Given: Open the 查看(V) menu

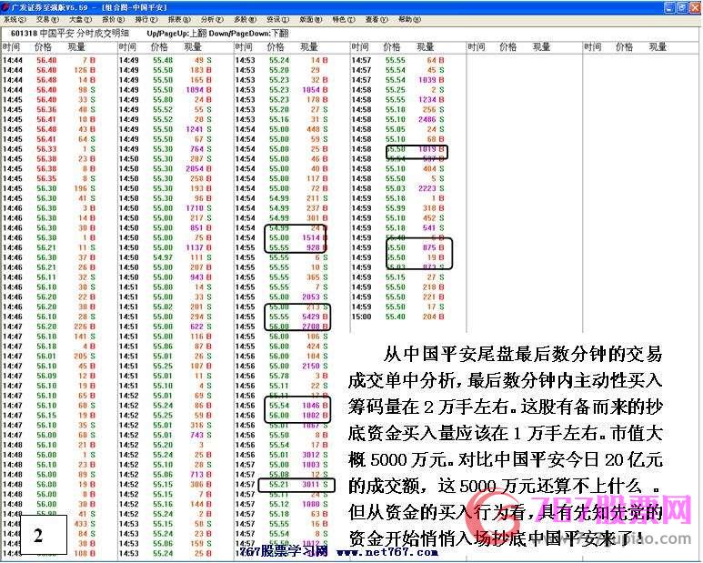Looking at the screenshot, I should click(x=377, y=20).
